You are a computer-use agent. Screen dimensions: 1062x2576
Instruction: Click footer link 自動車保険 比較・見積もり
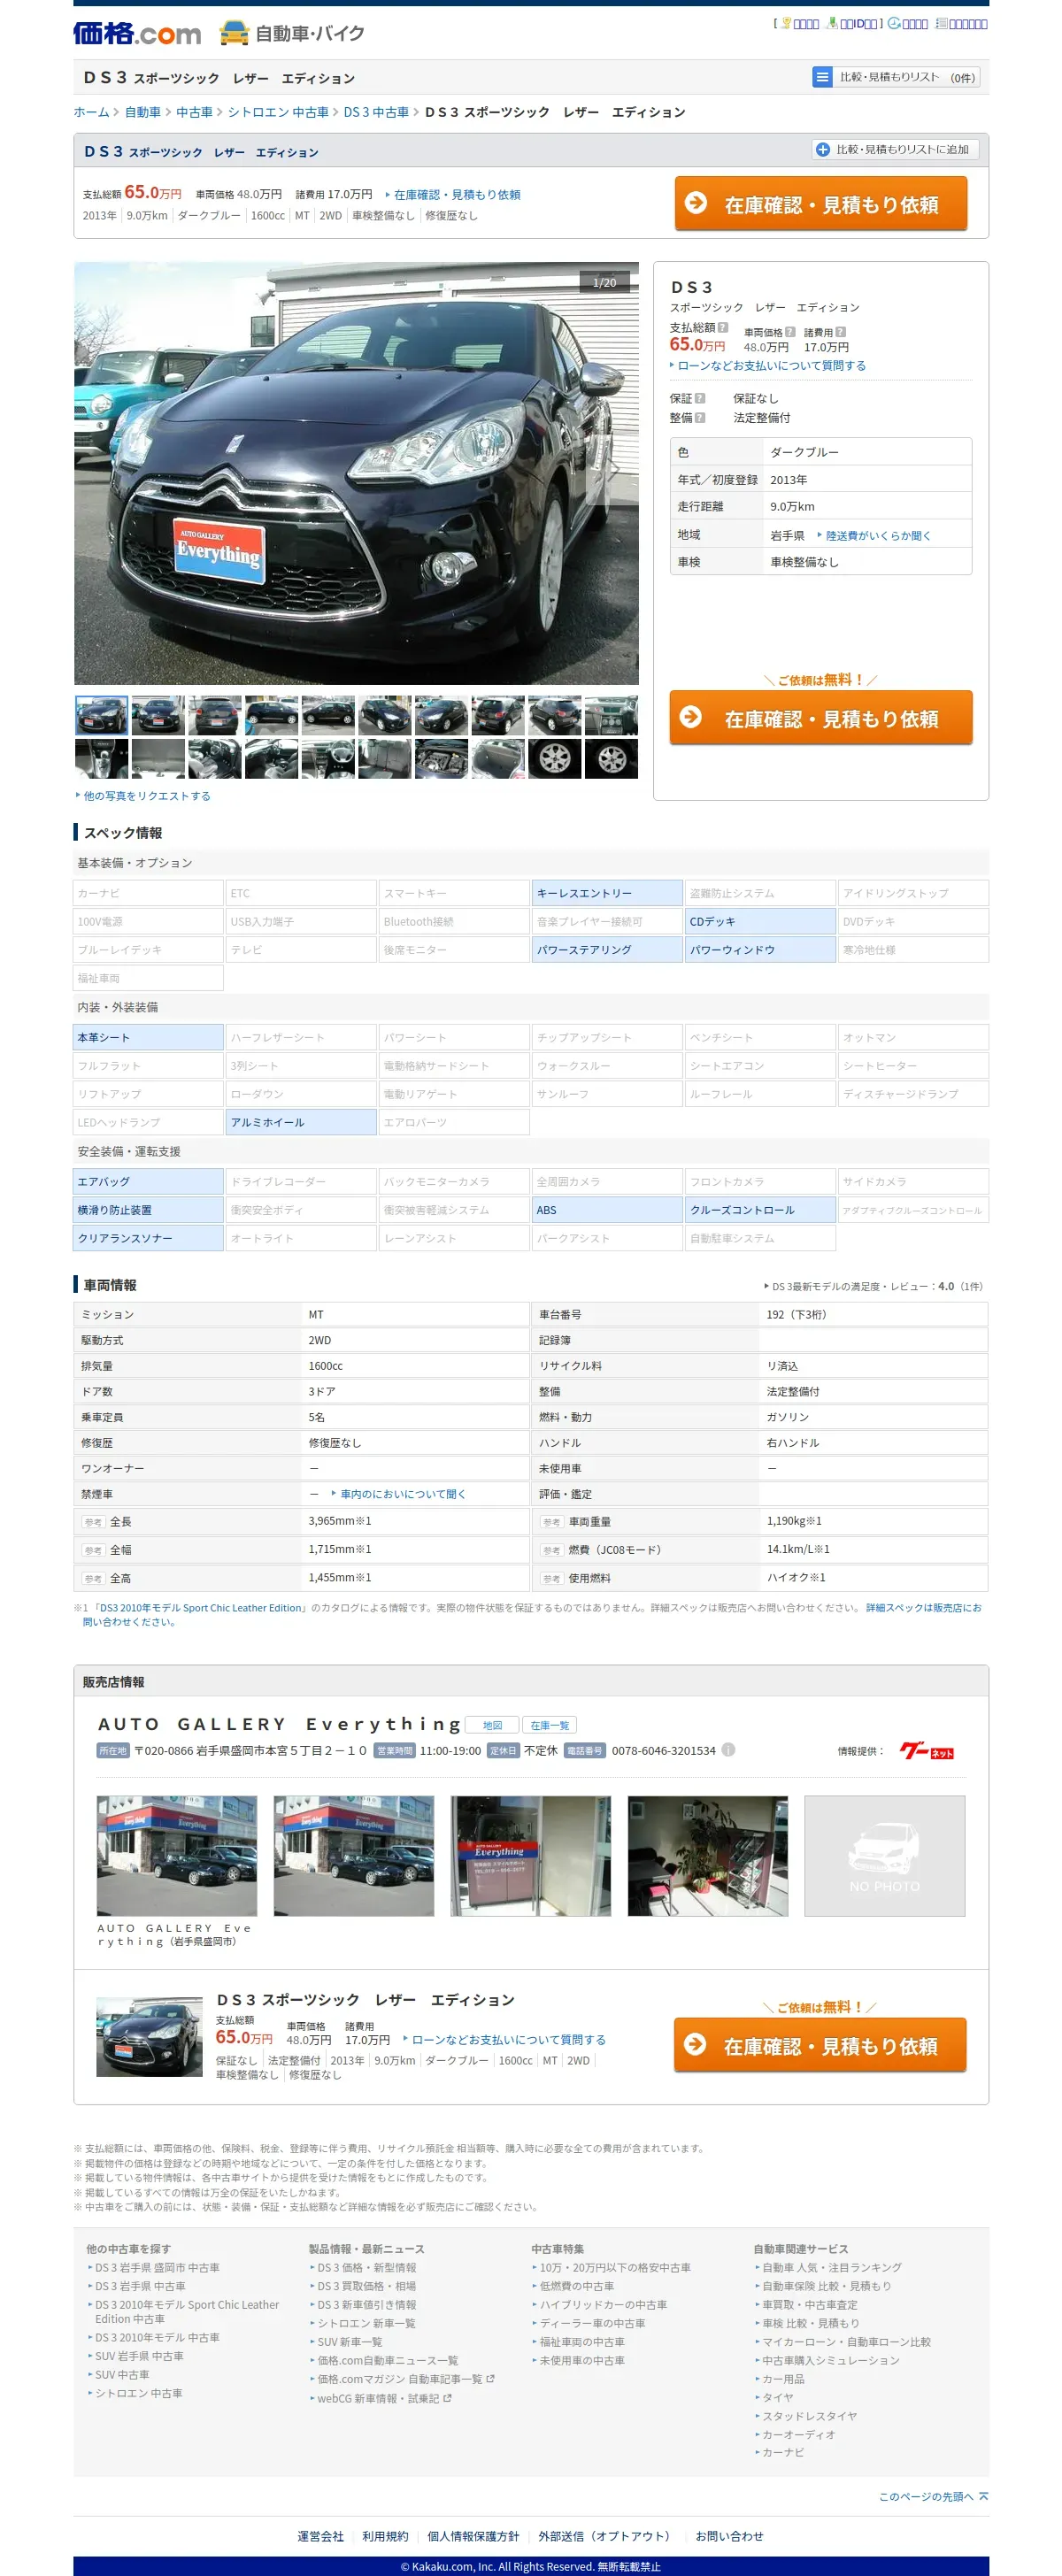826,2286
